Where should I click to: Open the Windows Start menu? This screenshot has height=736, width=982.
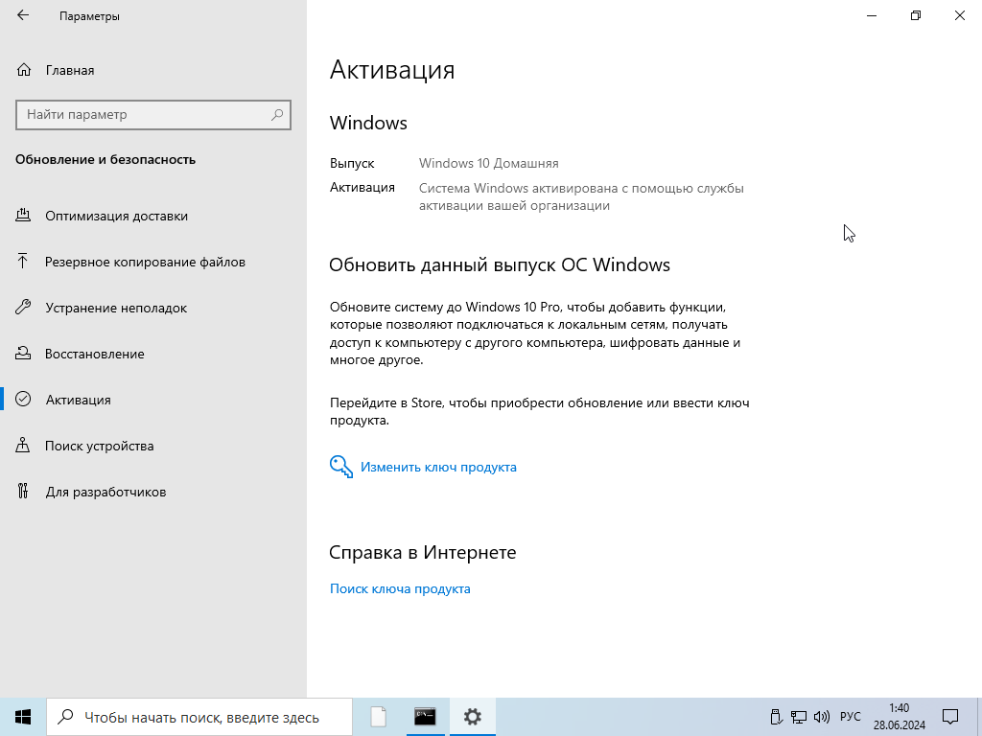click(23, 717)
